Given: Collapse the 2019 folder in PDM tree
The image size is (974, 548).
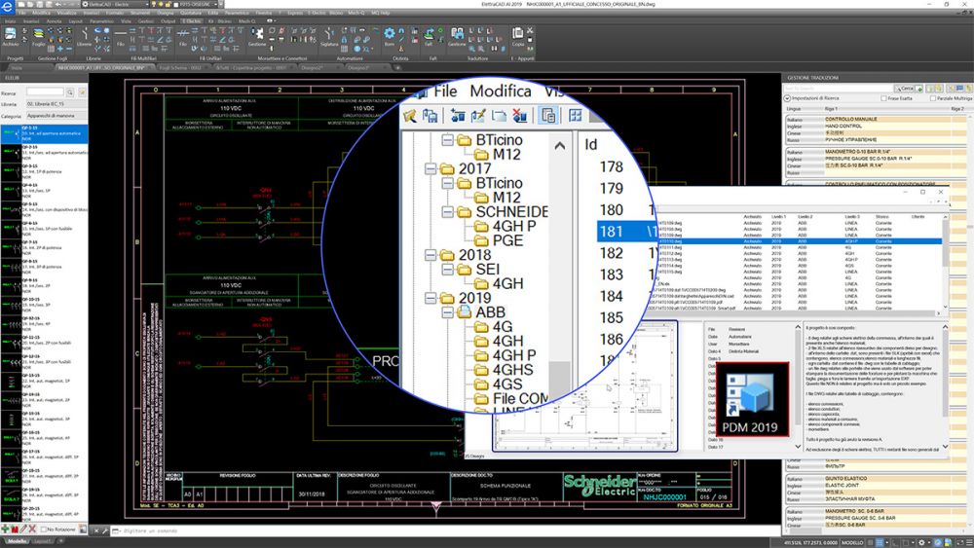Looking at the screenshot, I should (x=431, y=298).
